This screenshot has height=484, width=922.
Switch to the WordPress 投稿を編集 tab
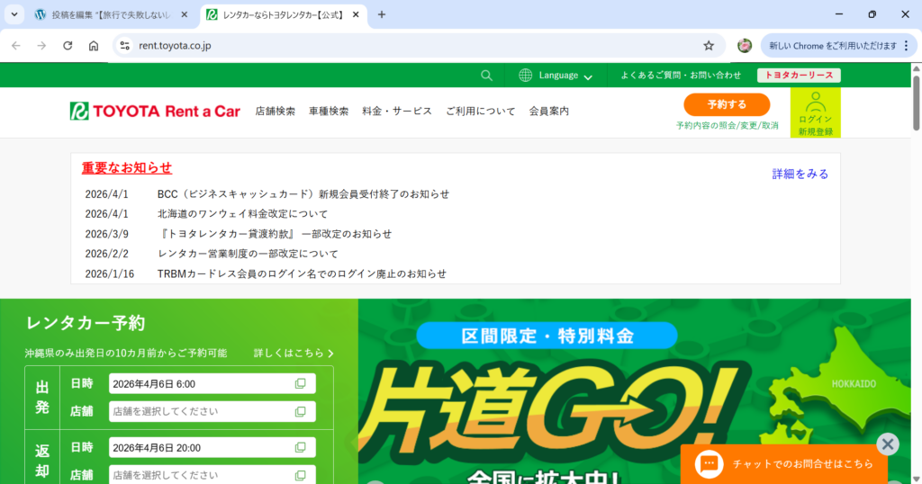[x=108, y=14]
